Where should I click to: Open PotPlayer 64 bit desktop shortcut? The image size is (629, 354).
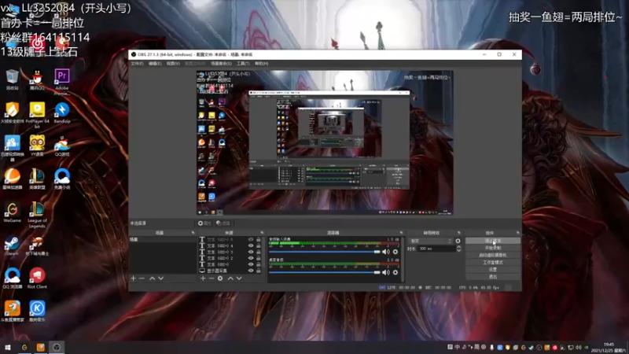coord(37,115)
